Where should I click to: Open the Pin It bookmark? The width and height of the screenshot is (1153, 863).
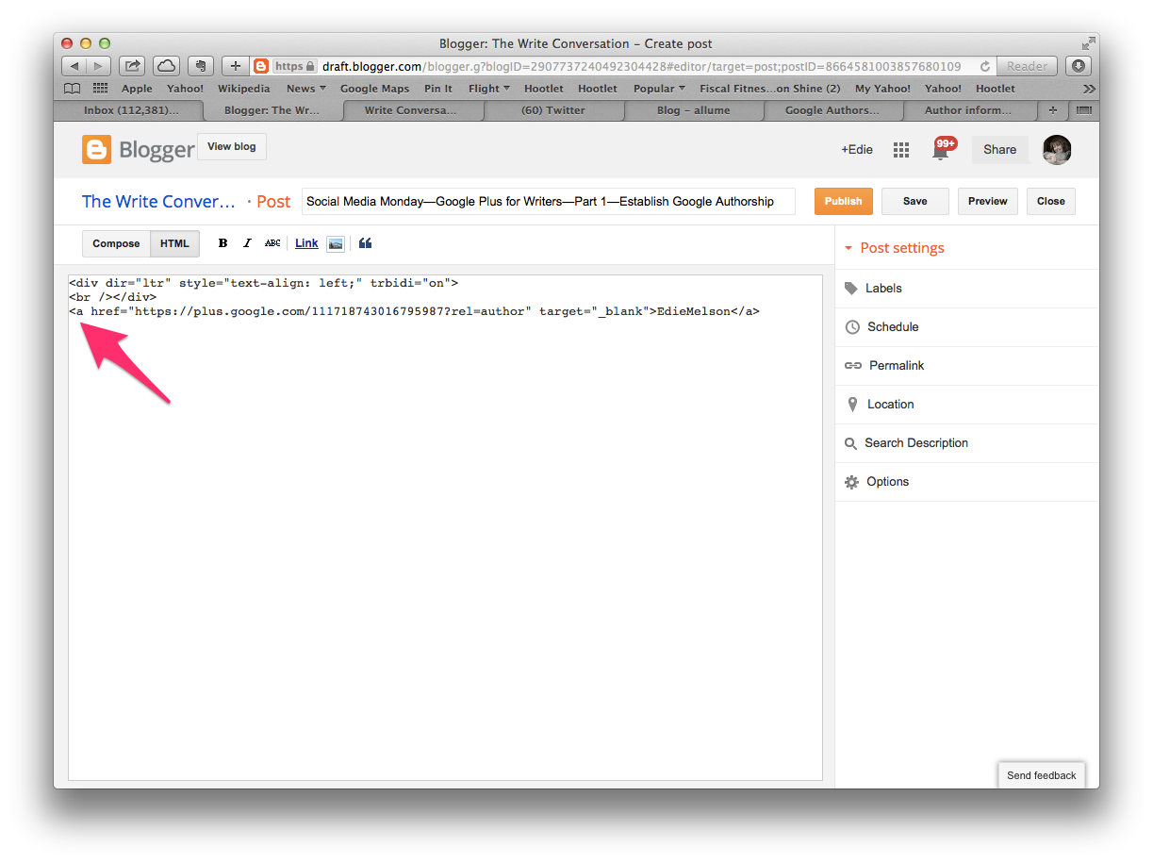(x=438, y=89)
